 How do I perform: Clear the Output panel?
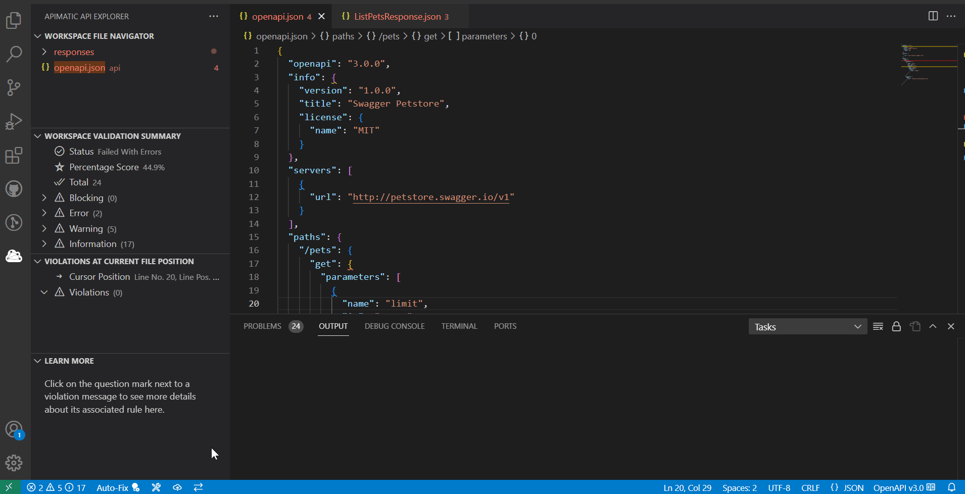pyautogui.click(x=878, y=326)
